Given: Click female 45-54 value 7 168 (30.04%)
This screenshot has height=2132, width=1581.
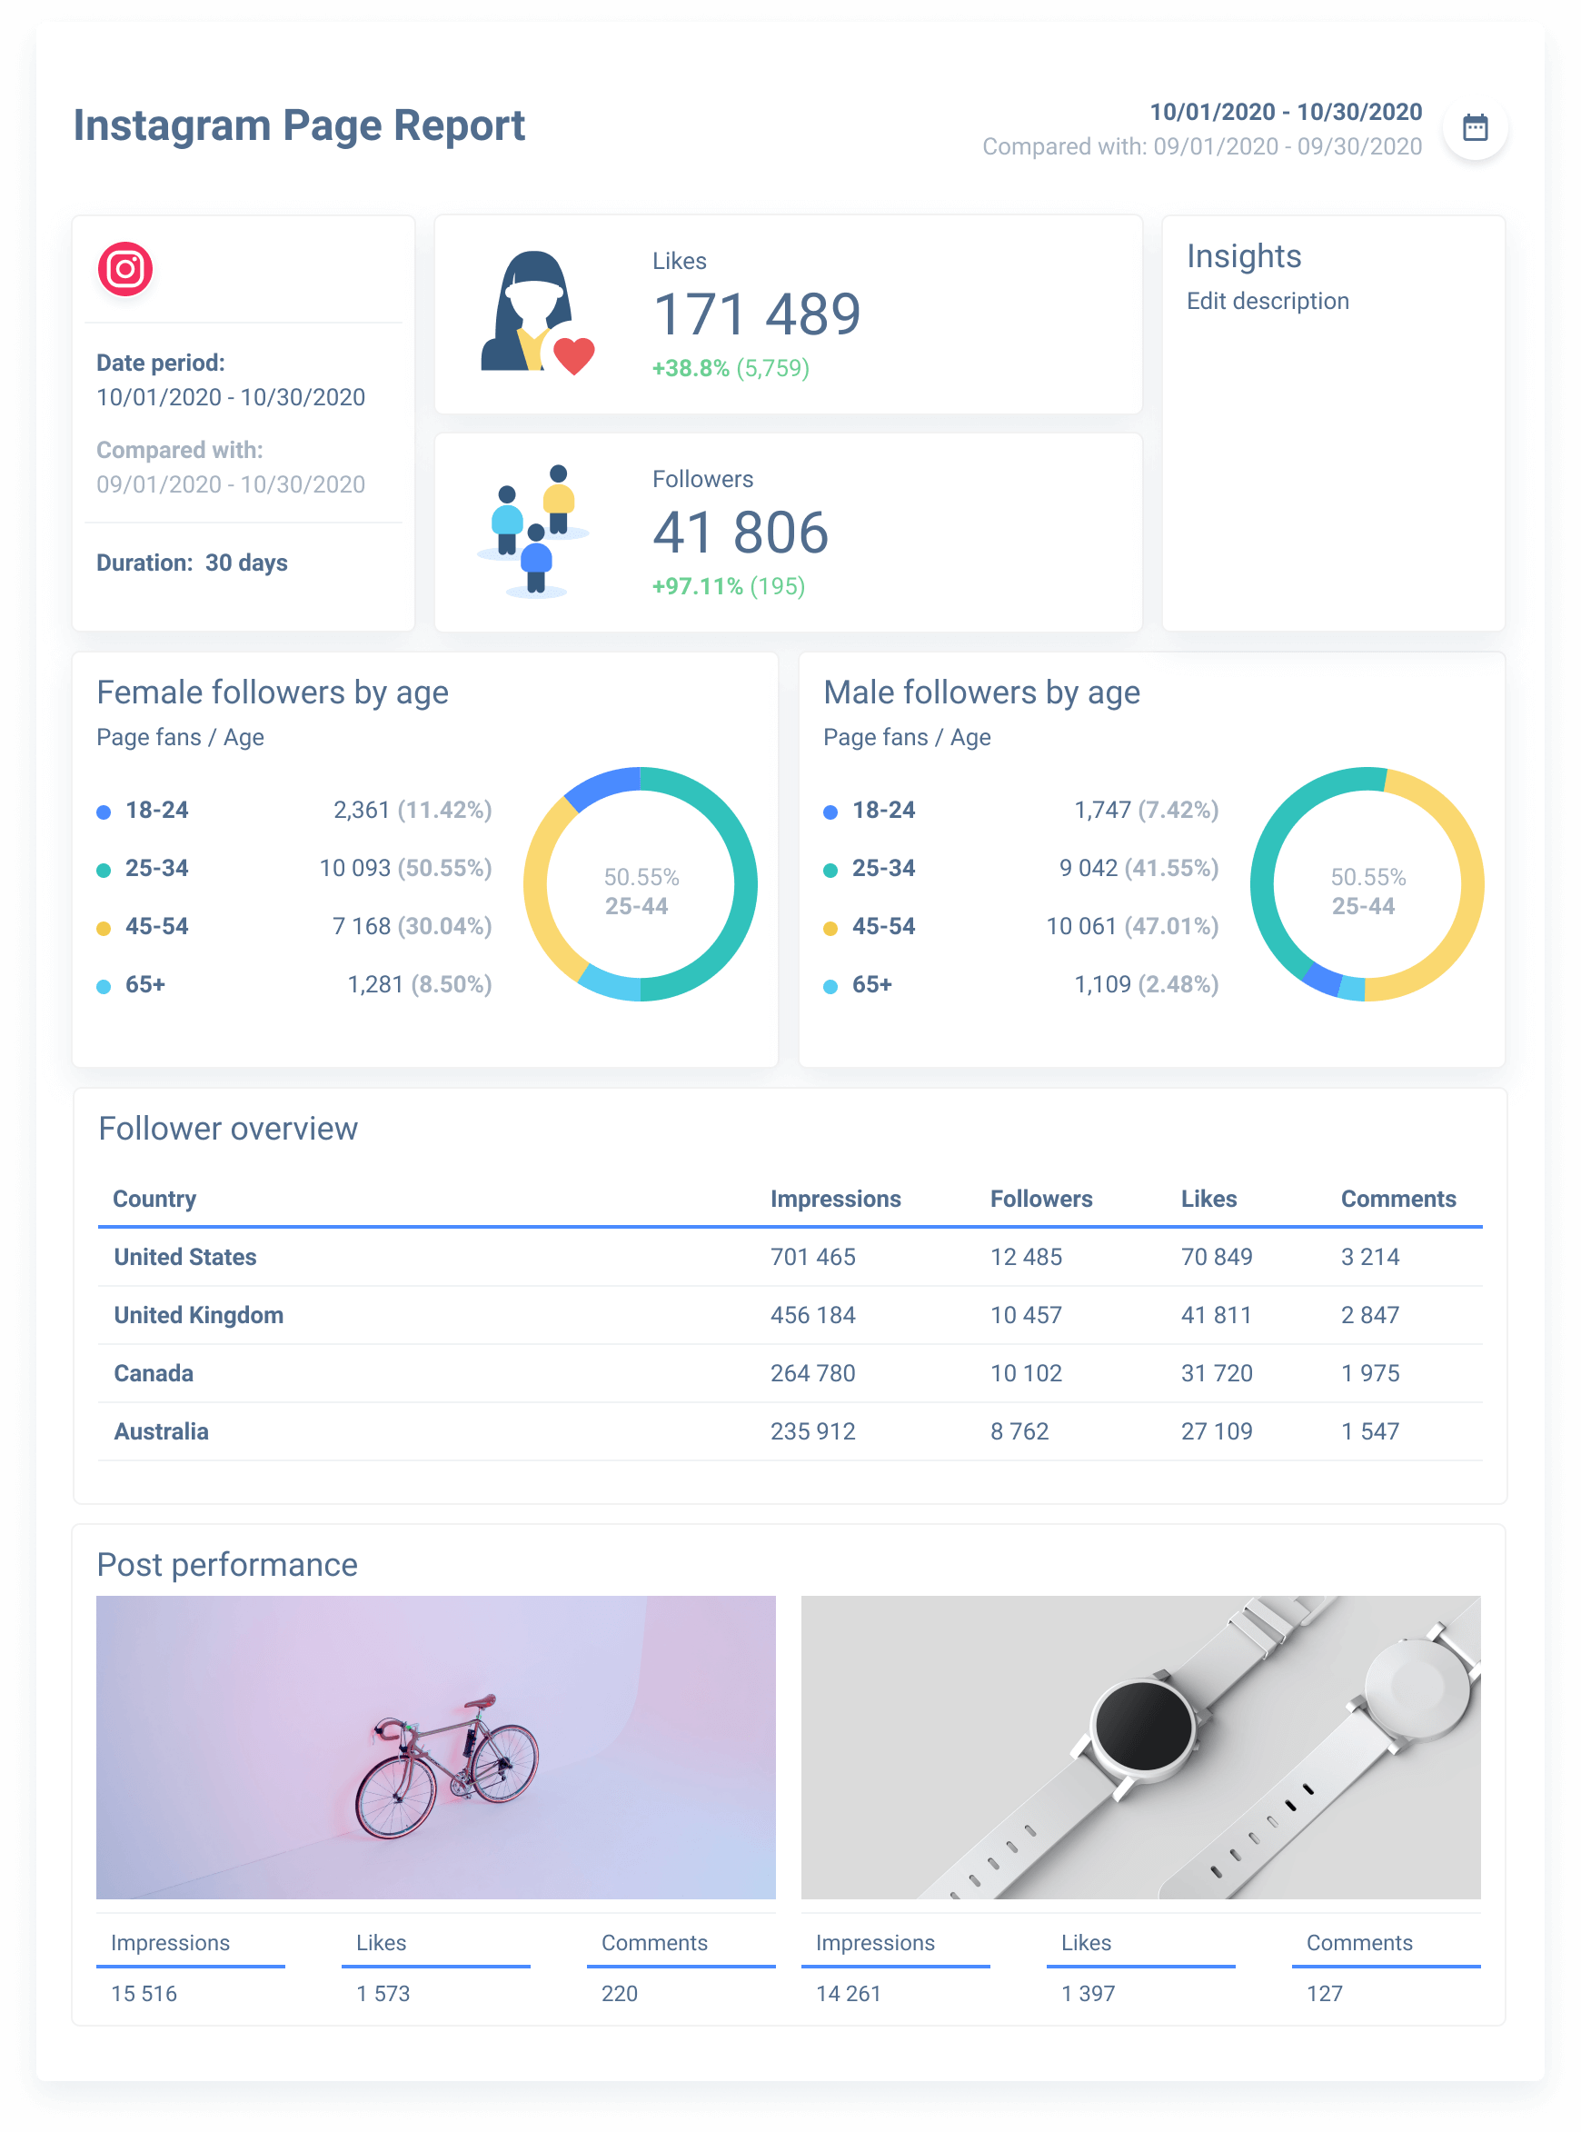Looking at the screenshot, I should pos(413,926).
